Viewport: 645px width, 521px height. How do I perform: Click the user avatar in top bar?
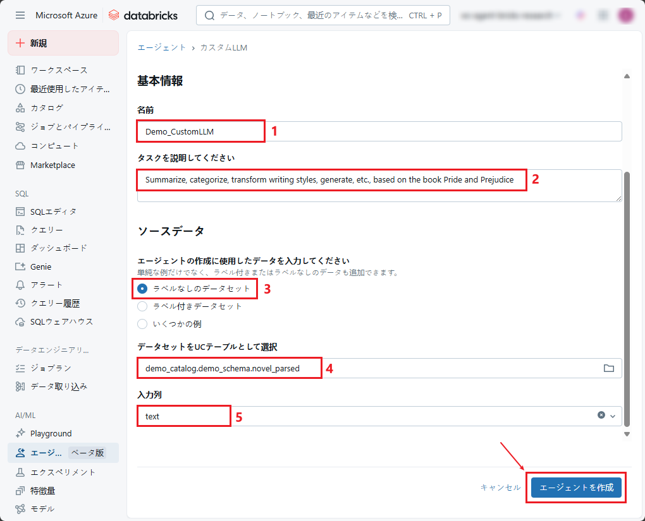[625, 15]
